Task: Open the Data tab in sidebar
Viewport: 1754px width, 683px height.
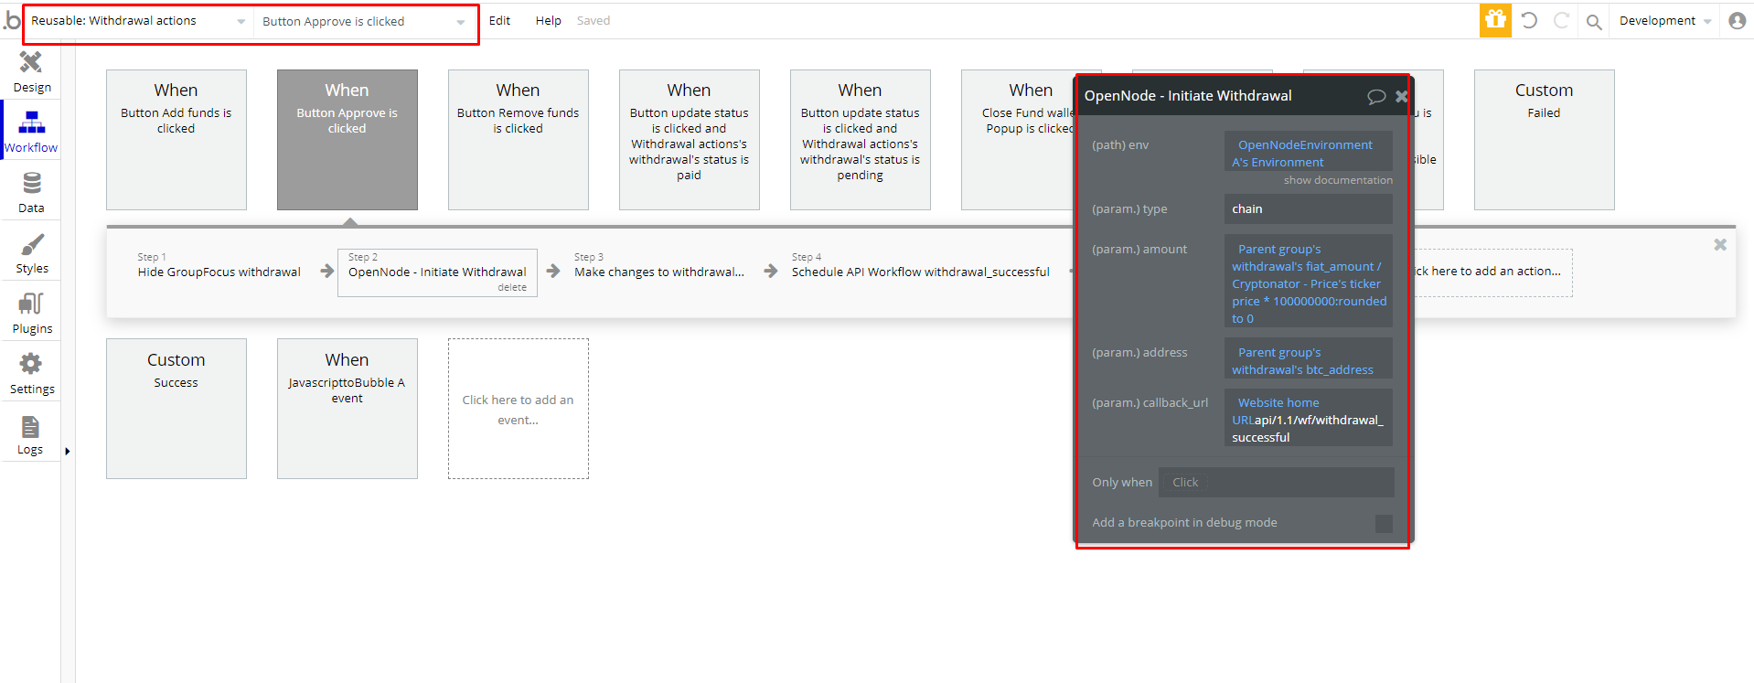Action: coord(31,192)
